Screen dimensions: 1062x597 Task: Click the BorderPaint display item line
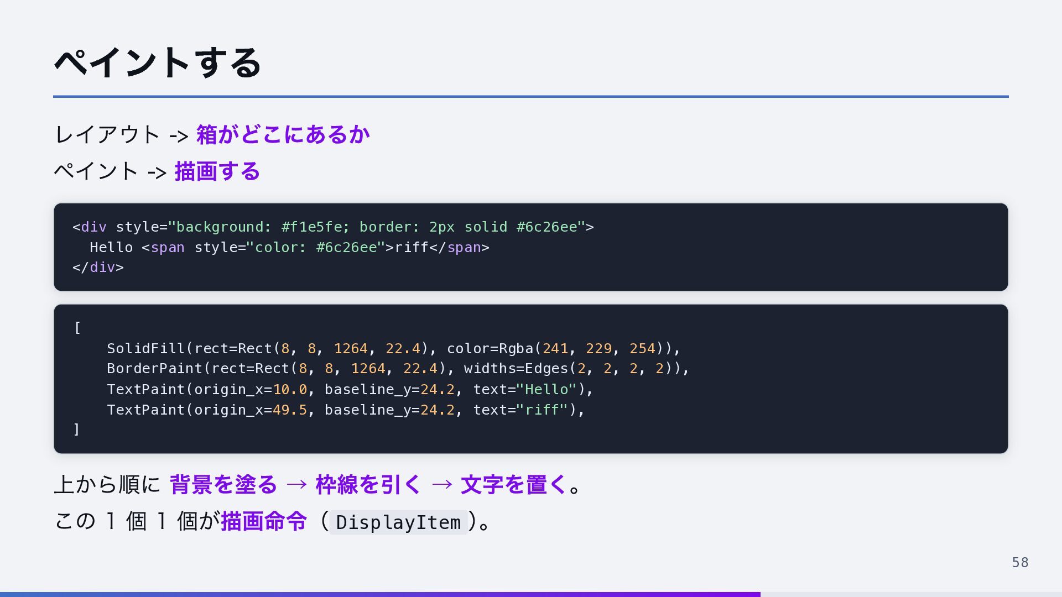point(398,369)
